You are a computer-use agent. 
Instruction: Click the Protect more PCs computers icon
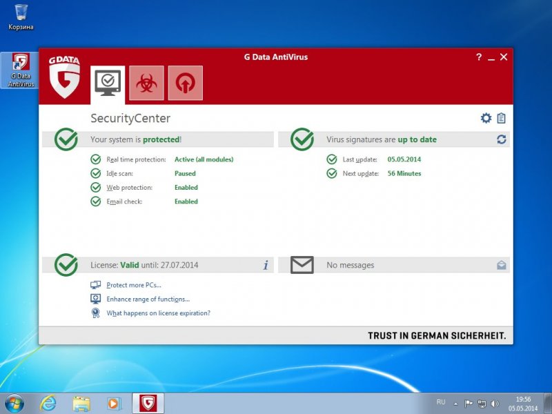(95, 285)
